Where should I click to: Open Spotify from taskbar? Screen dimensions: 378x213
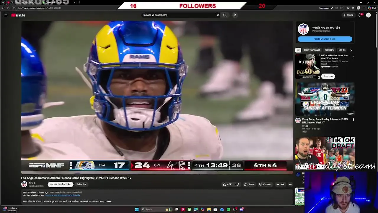coord(228,209)
